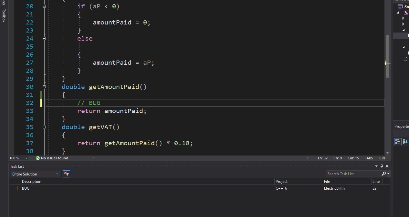Click the Task List search magnifier icon
The width and height of the screenshot is (409, 217).
[x=383, y=174]
